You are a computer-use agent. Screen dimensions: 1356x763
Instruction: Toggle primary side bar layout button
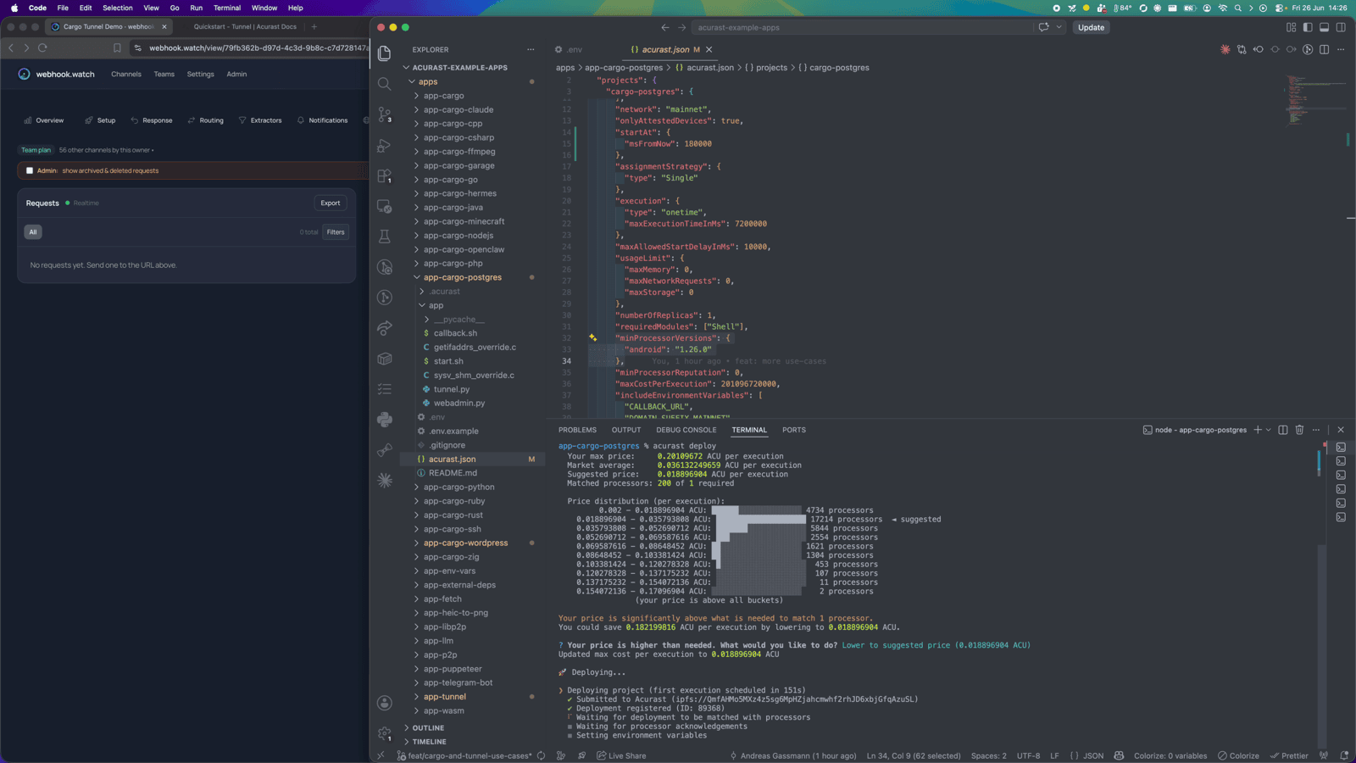click(x=1308, y=27)
